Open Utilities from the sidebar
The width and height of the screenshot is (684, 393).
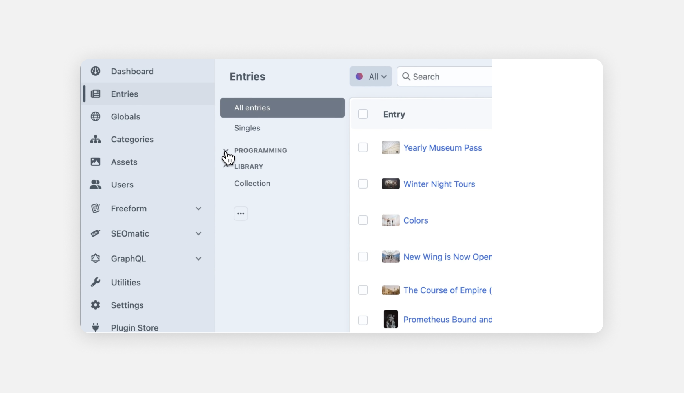coord(148,282)
